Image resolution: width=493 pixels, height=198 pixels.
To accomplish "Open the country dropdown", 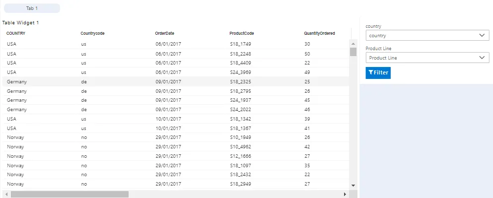I will pyautogui.click(x=427, y=36).
